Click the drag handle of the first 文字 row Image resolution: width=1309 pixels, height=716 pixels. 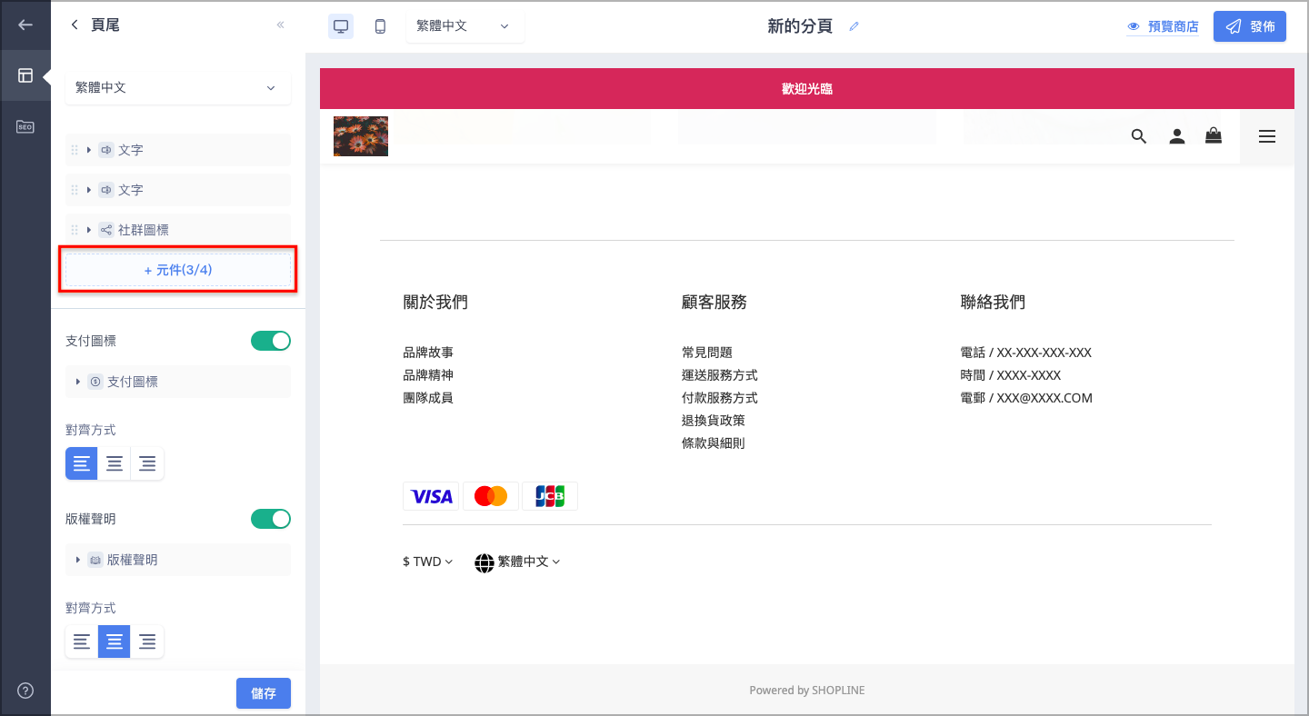75,150
